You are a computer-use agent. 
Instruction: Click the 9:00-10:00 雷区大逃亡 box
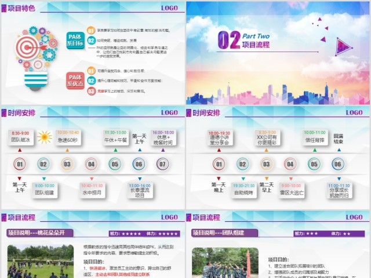pos(291,190)
